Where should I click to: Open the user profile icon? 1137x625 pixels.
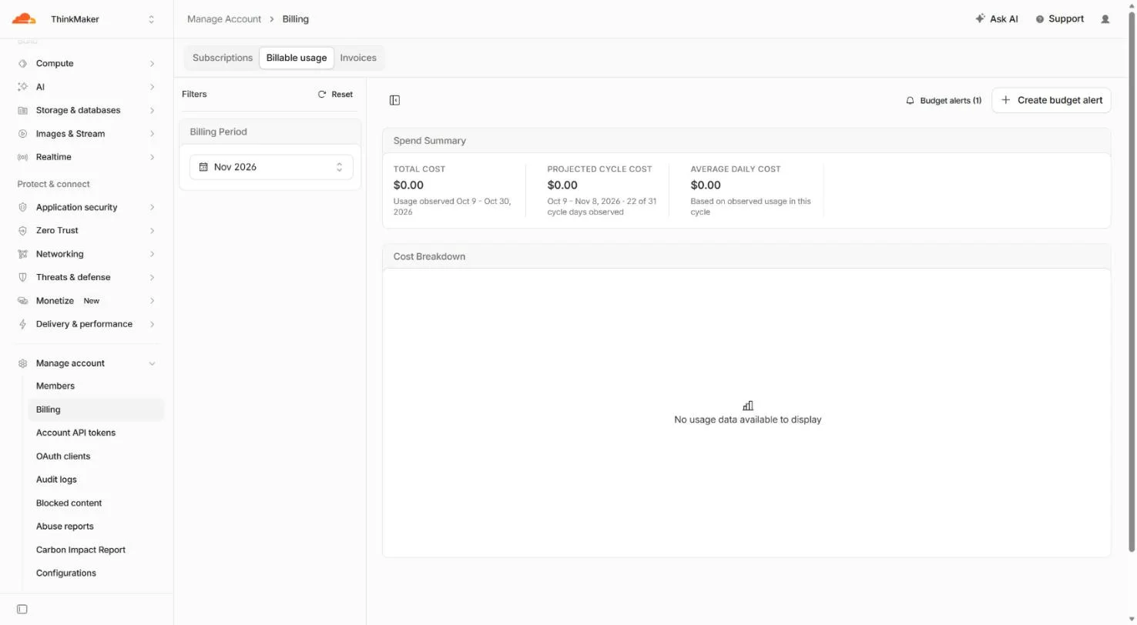coord(1105,19)
